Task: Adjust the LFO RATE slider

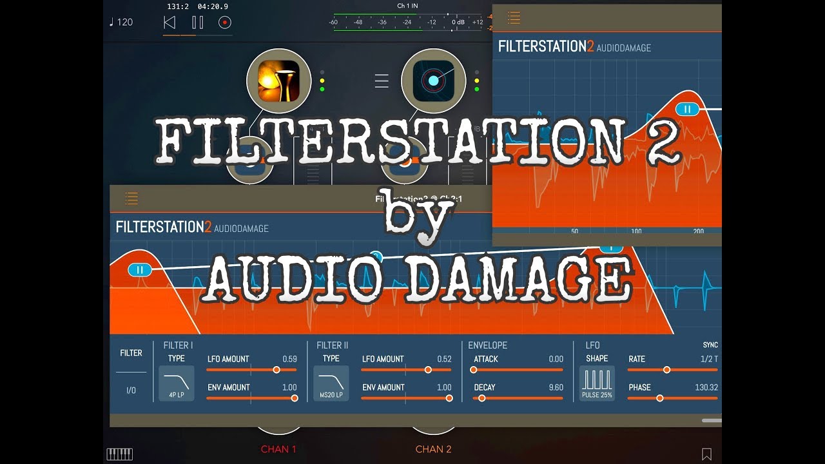Action: coord(672,370)
